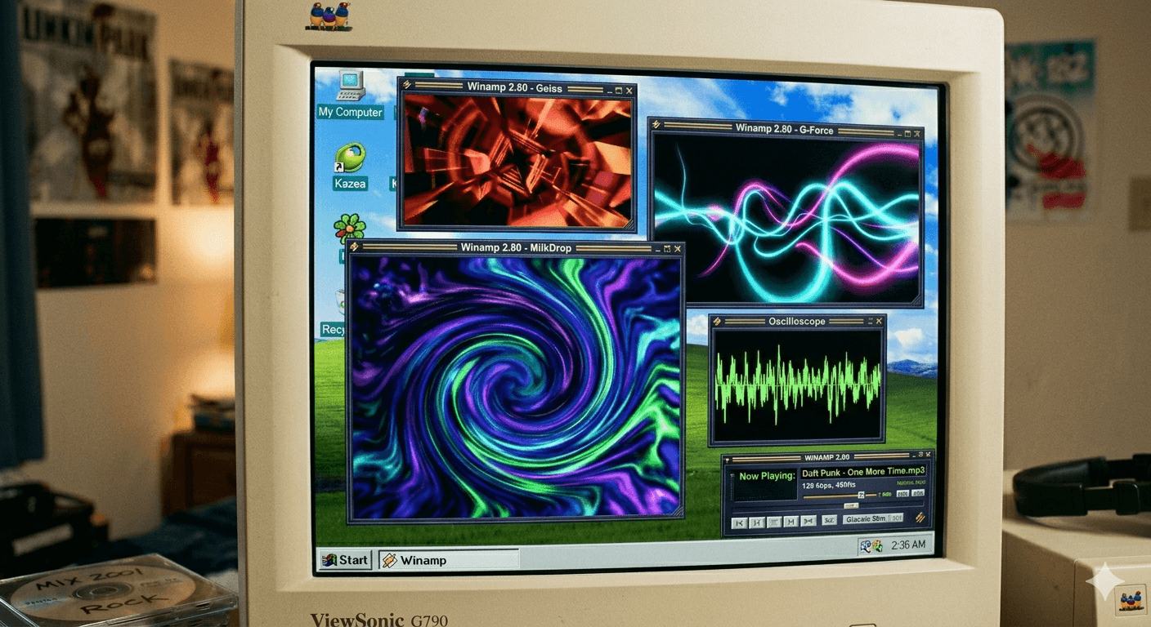Click the Winamp icon on the MilkDrop title bar
The image size is (1151, 627).
[x=353, y=249]
